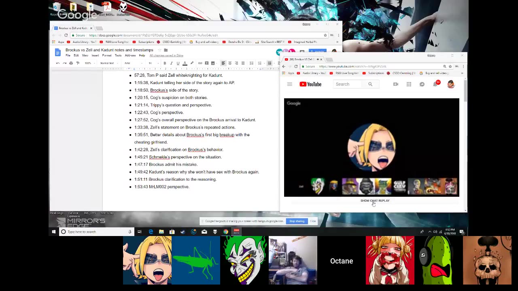This screenshot has height=291, width=518.
Task: Click the Google Docs home icon
Action: (x=57, y=52)
